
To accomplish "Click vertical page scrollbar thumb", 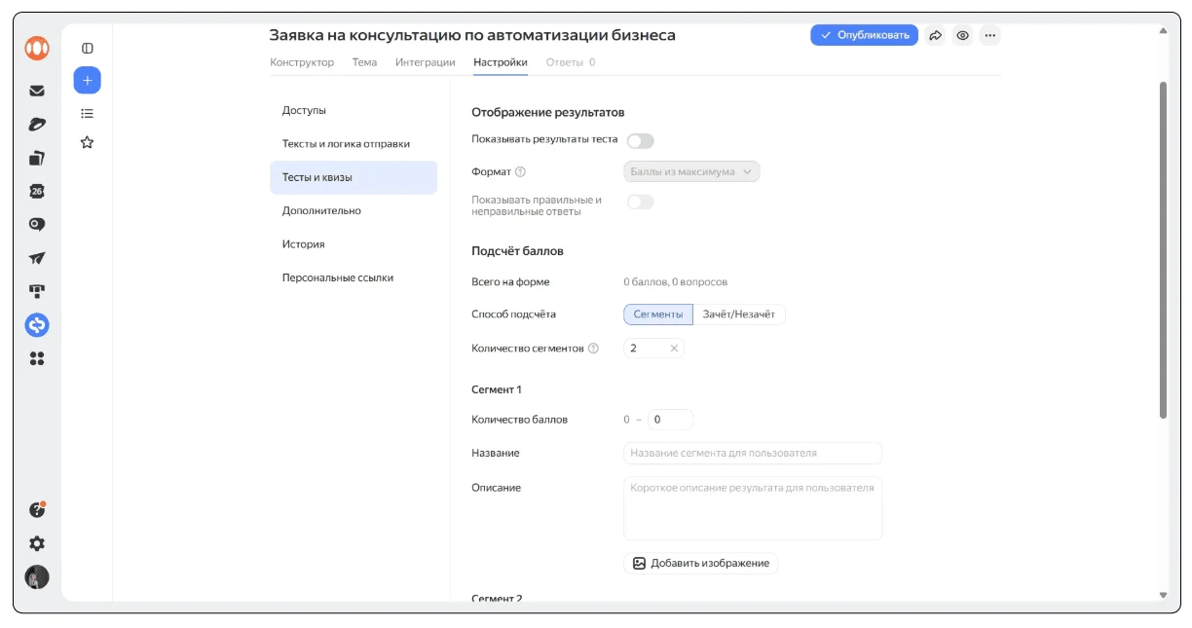I will (1163, 250).
